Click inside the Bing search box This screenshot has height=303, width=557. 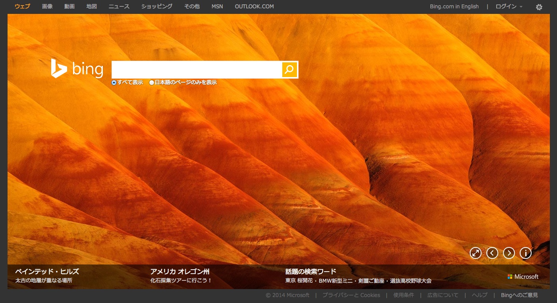[197, 69]
